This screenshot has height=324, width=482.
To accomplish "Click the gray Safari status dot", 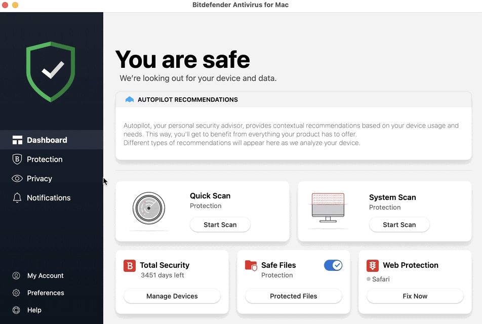I will point(369,279).
